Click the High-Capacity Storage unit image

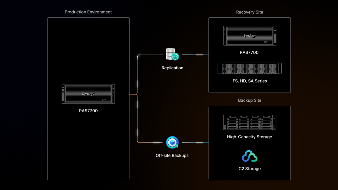click(x=250, y=122)
